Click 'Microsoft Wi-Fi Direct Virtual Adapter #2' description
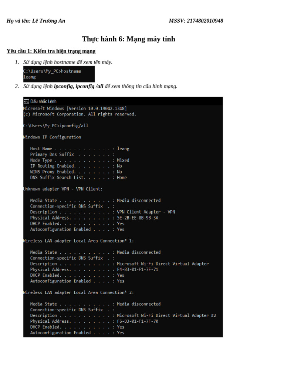The width and height of the screenshot is (284, 379). (x=166, y=315)
